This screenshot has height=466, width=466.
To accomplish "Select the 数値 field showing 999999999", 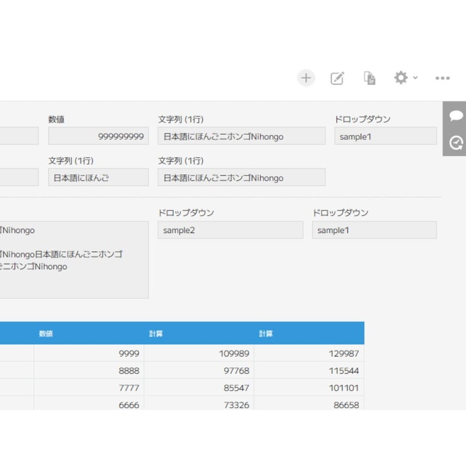I will click(98, 136).
